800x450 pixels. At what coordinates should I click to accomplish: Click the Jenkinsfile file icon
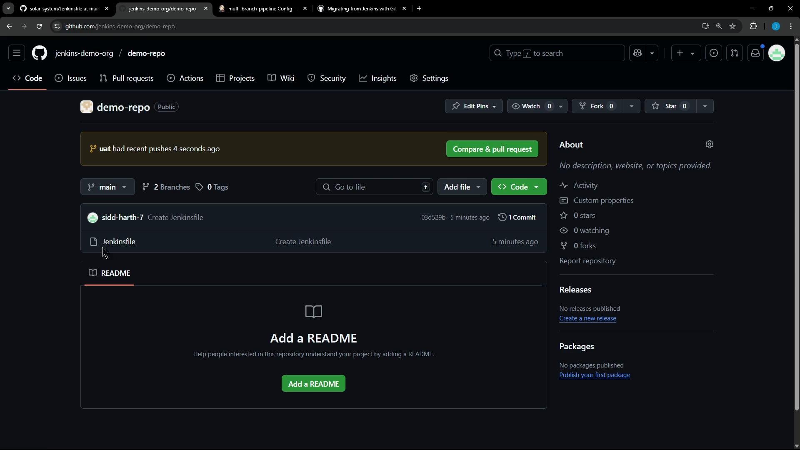[94, 242]
